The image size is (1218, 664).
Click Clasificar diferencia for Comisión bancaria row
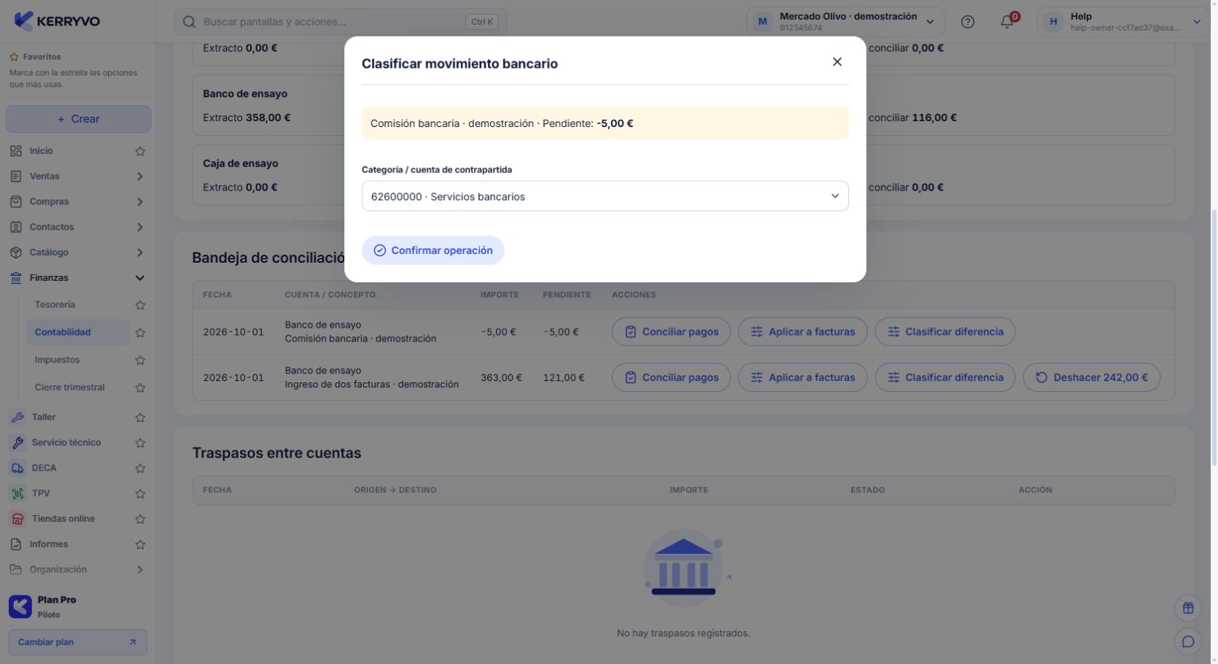tap(945, 332)
